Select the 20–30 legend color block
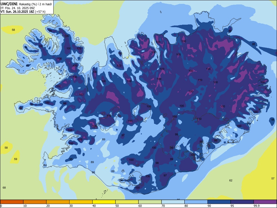 click(x=58, y=202)
